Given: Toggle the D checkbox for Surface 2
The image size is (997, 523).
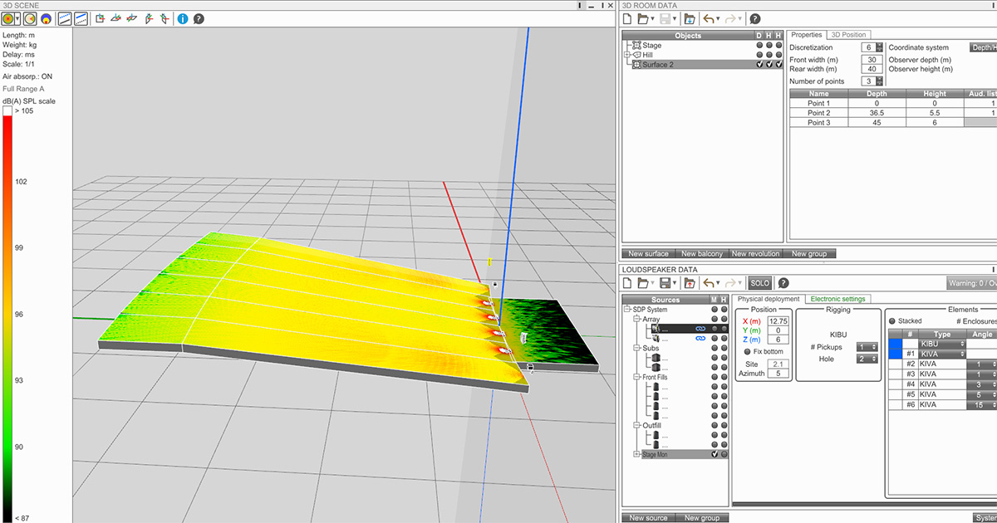Looking at the screenshot, I should [x=759, y=65].
